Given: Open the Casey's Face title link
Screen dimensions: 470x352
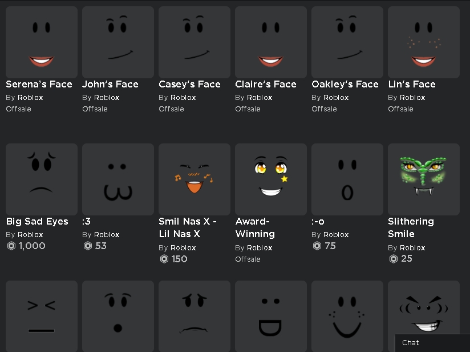Looking at the screenshot, I should pyautogui.click(x=189, y=84).
